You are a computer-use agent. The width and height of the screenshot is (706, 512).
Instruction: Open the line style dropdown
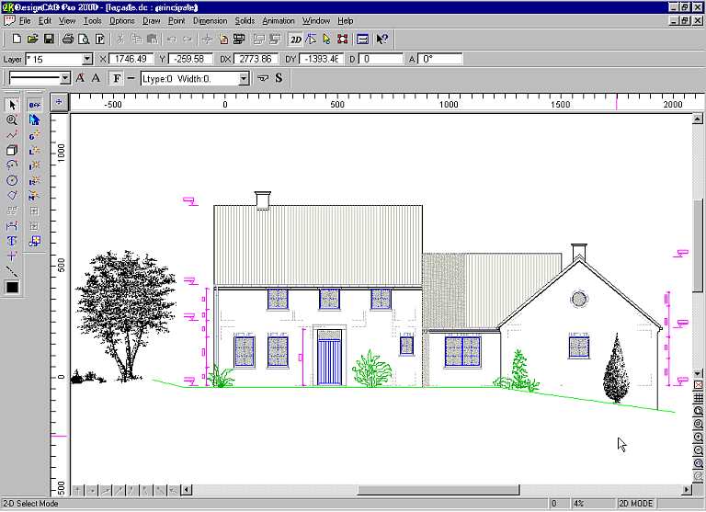[x=65, y=78]
